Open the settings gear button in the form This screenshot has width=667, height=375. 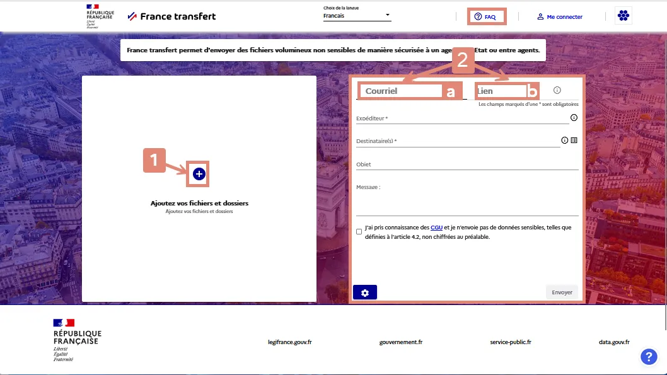point(365,292)
